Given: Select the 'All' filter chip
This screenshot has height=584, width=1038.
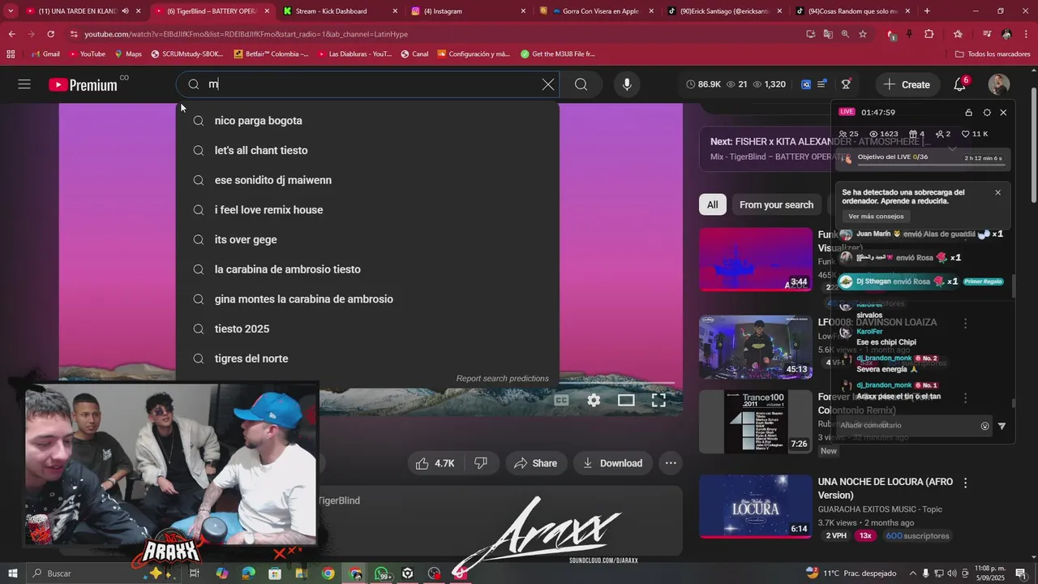Looking at the screenshot, I should (712, 204).
